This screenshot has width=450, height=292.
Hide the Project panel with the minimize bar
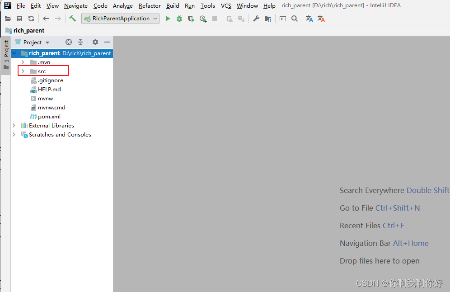(x=107, y=42)
